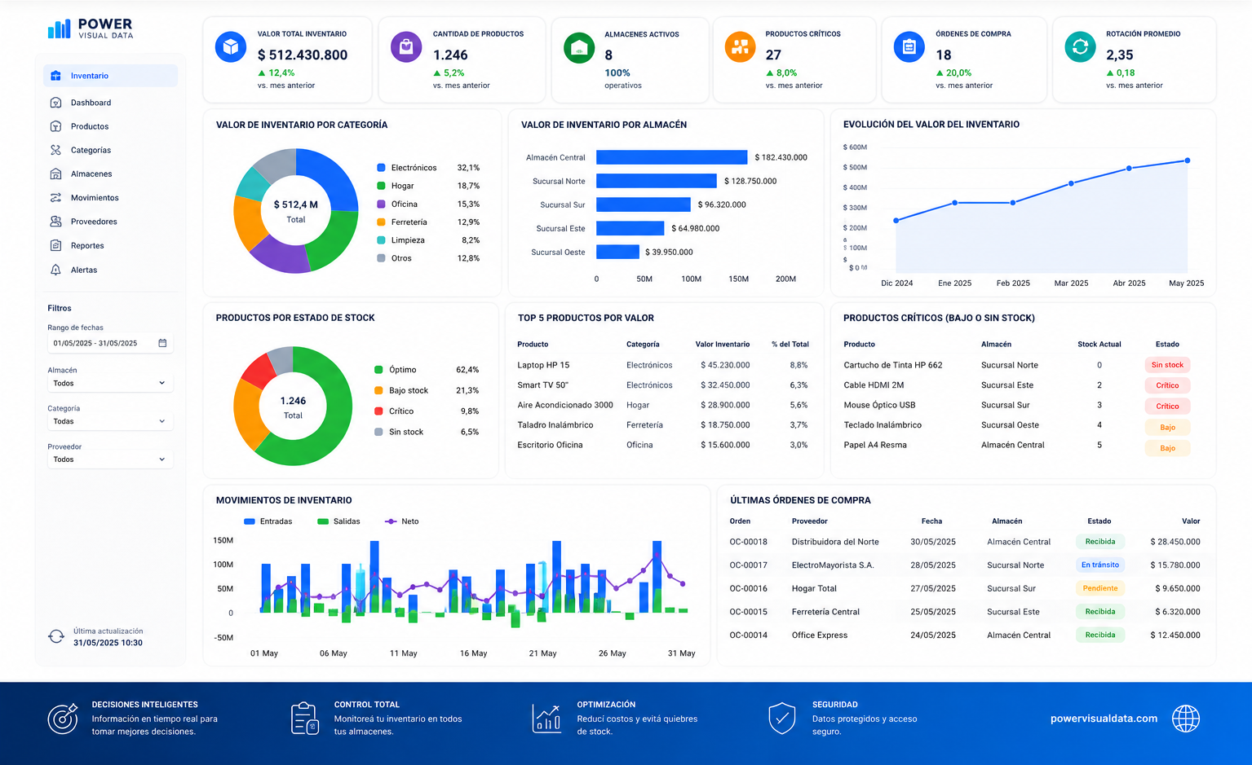
Task: Click the Ferretería Central provider cell
Action: coord(825,612)
